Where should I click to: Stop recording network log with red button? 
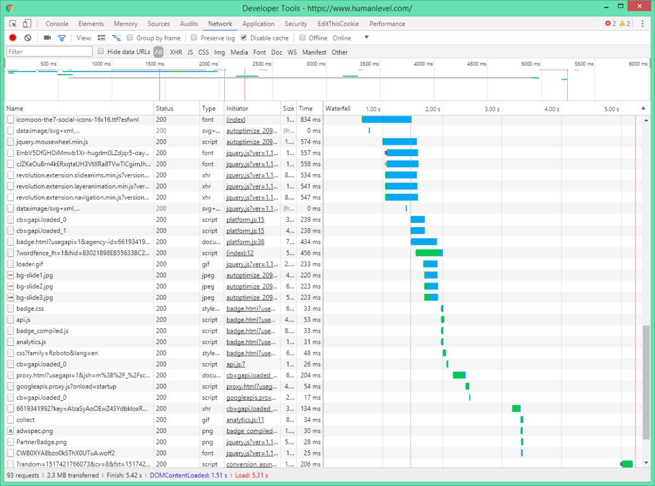tap(13, 38)
